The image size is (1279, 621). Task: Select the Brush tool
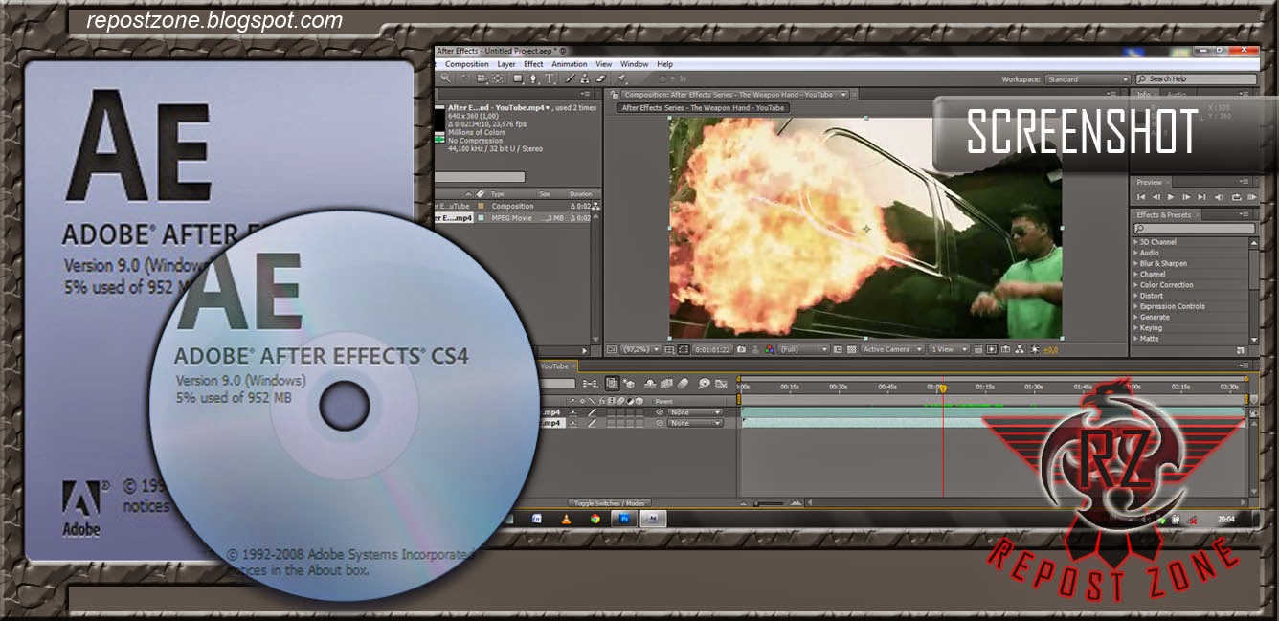[570, 78]
